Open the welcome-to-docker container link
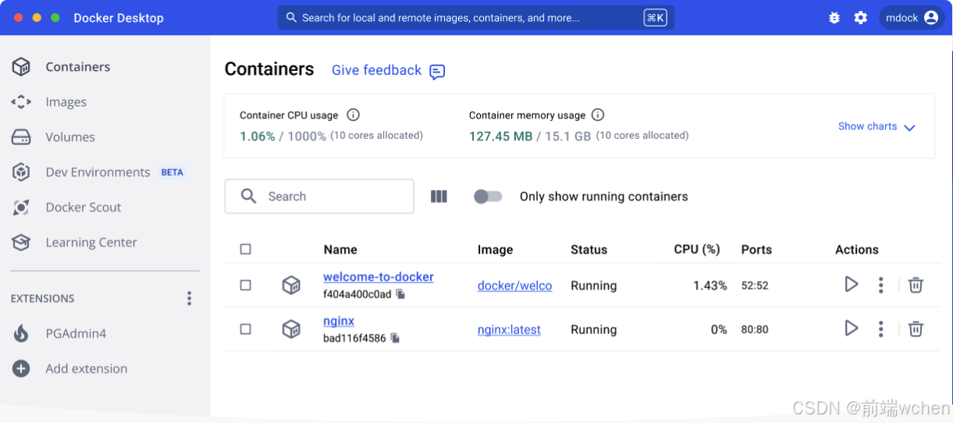The image size is (953, 423). 379,277
